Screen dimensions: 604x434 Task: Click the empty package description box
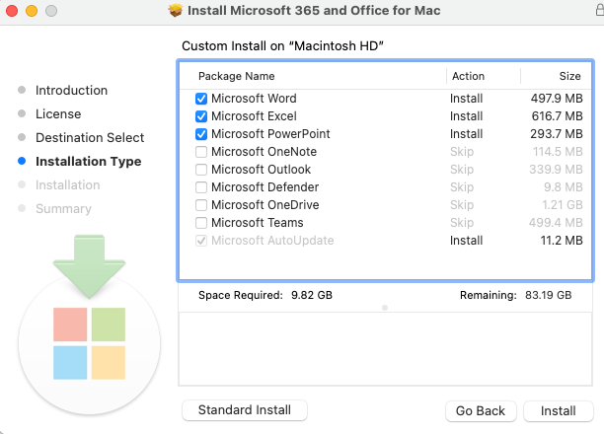(385, 349)
